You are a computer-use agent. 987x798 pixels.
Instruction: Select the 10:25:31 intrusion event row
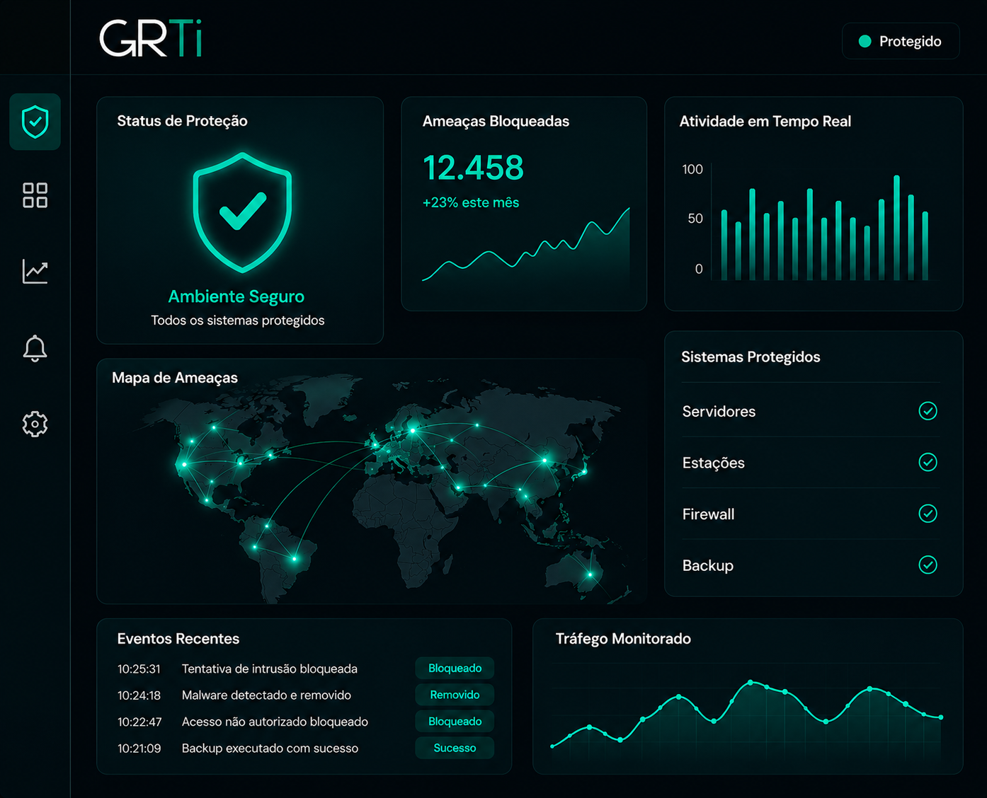(x=305, y=669)
